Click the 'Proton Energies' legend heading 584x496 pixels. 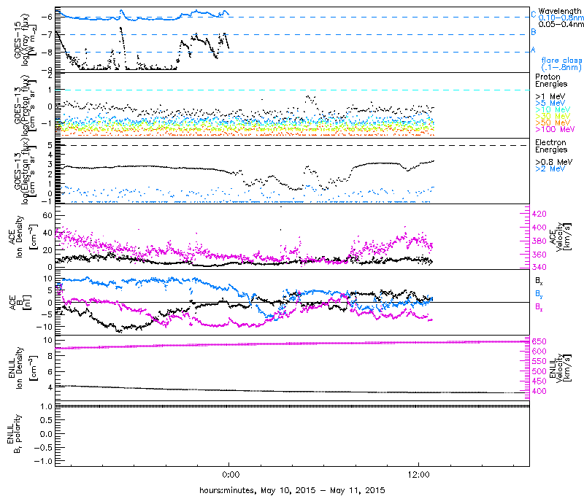coord(551,80)
